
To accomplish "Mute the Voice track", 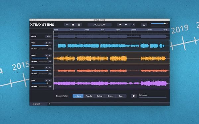I will (50, 43).
